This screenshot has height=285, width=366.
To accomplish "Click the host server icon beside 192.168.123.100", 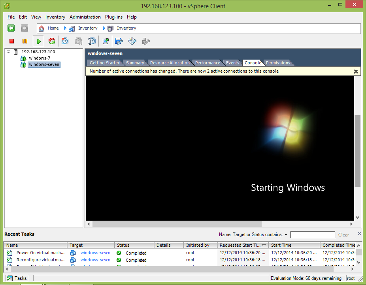I will point(16,52).
